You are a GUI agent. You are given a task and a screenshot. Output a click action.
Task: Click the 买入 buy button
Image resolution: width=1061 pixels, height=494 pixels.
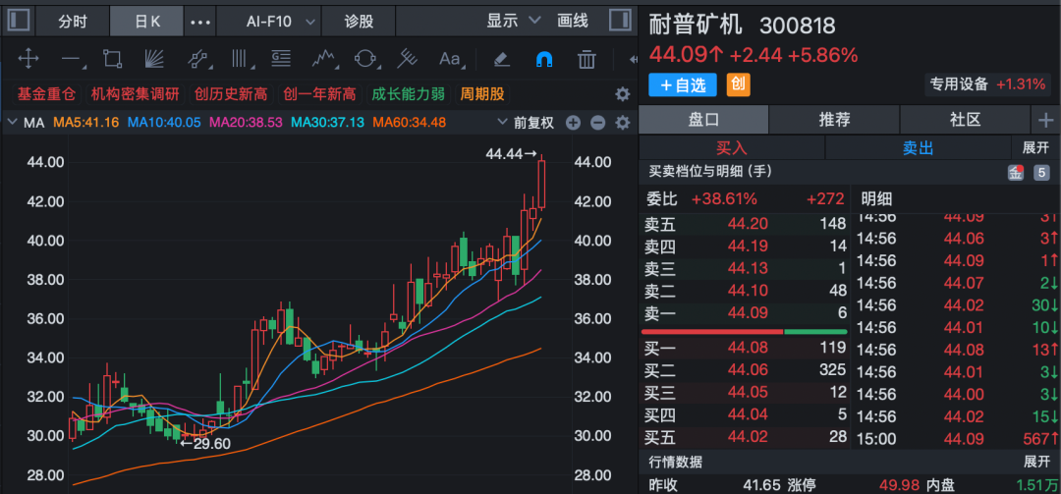731,147
